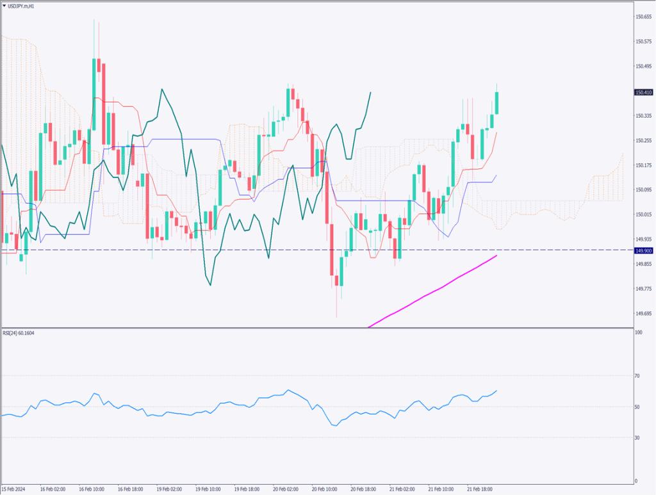This screenshot has height=495, width=656.
Task: Click the RSI 70 level label
Action: pyautogui.click(x=637, y=376)
